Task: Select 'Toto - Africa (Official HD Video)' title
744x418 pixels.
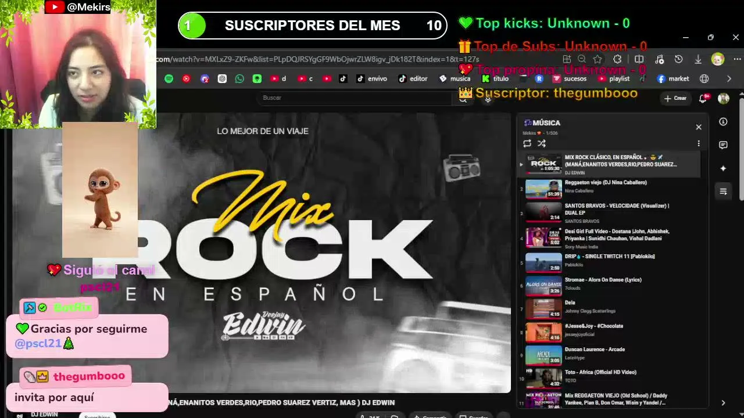Action: [x=600, y=373]
